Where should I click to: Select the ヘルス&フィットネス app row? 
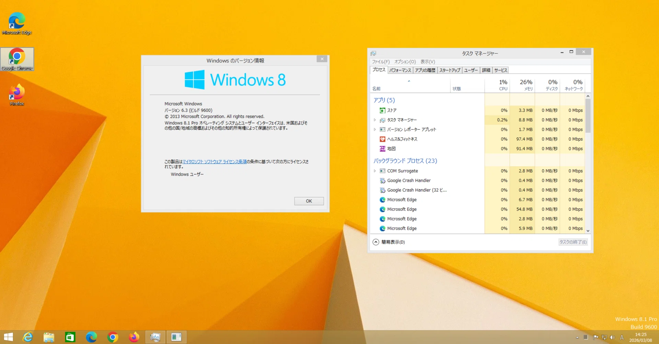477,139
